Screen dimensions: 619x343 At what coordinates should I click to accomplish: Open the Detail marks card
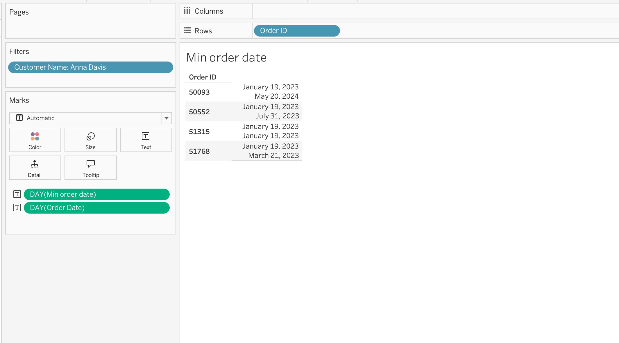pos(35,168)
